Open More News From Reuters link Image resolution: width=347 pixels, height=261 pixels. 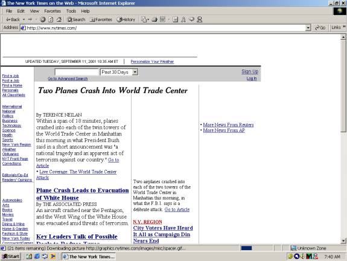[x=228, y=124]
